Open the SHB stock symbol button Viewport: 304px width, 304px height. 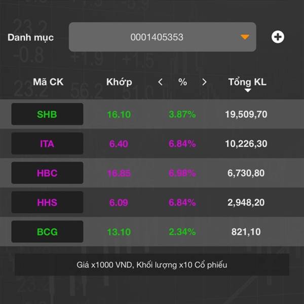coord(47,114)
